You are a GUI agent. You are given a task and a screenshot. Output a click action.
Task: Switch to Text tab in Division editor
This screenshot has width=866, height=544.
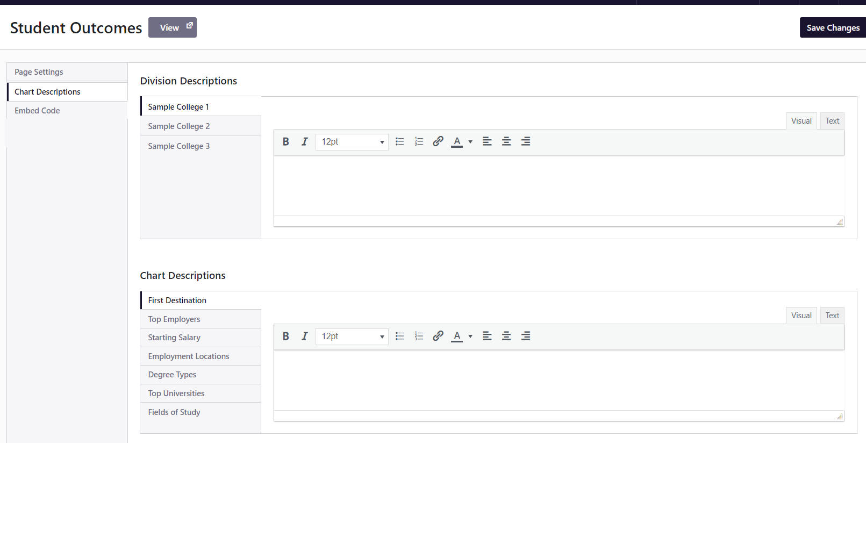pos(832,121)
